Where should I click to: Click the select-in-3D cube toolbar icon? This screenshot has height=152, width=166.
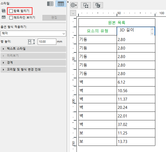pyautogui.click(x=98, y=5)
